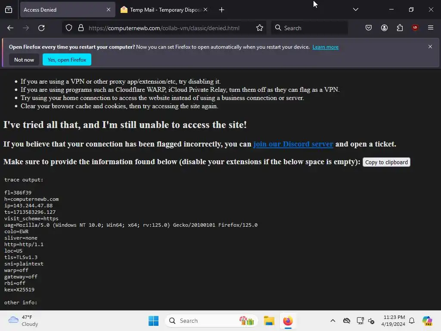Click Yes, open Firefox button
The height and width of the screenshot is (331, 441).
pyautogui.click(x=67, y=59)
